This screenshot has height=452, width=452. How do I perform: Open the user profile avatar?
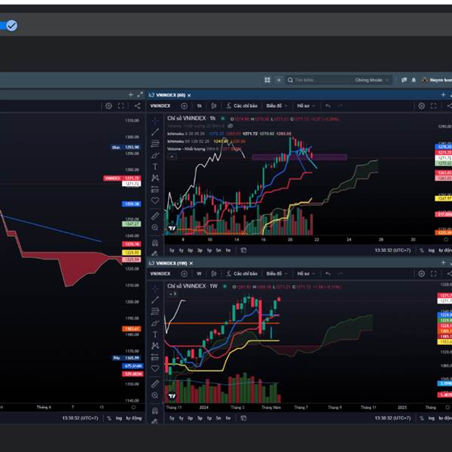point(424,80)
